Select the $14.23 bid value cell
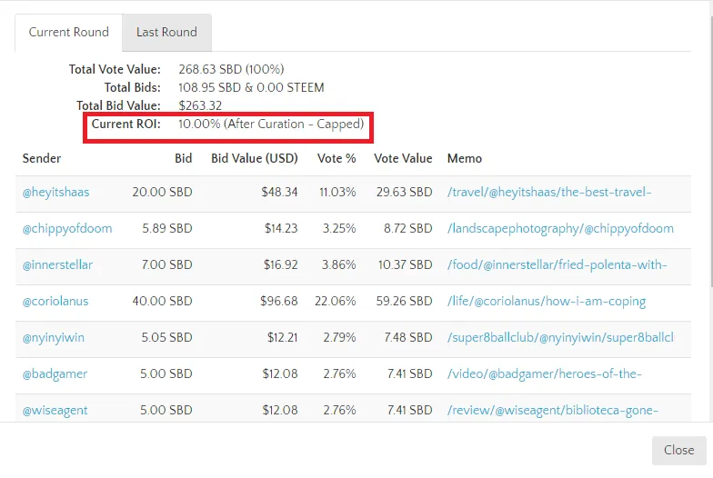The width and height of the screenshot is (713, 478). coord(281,229)
